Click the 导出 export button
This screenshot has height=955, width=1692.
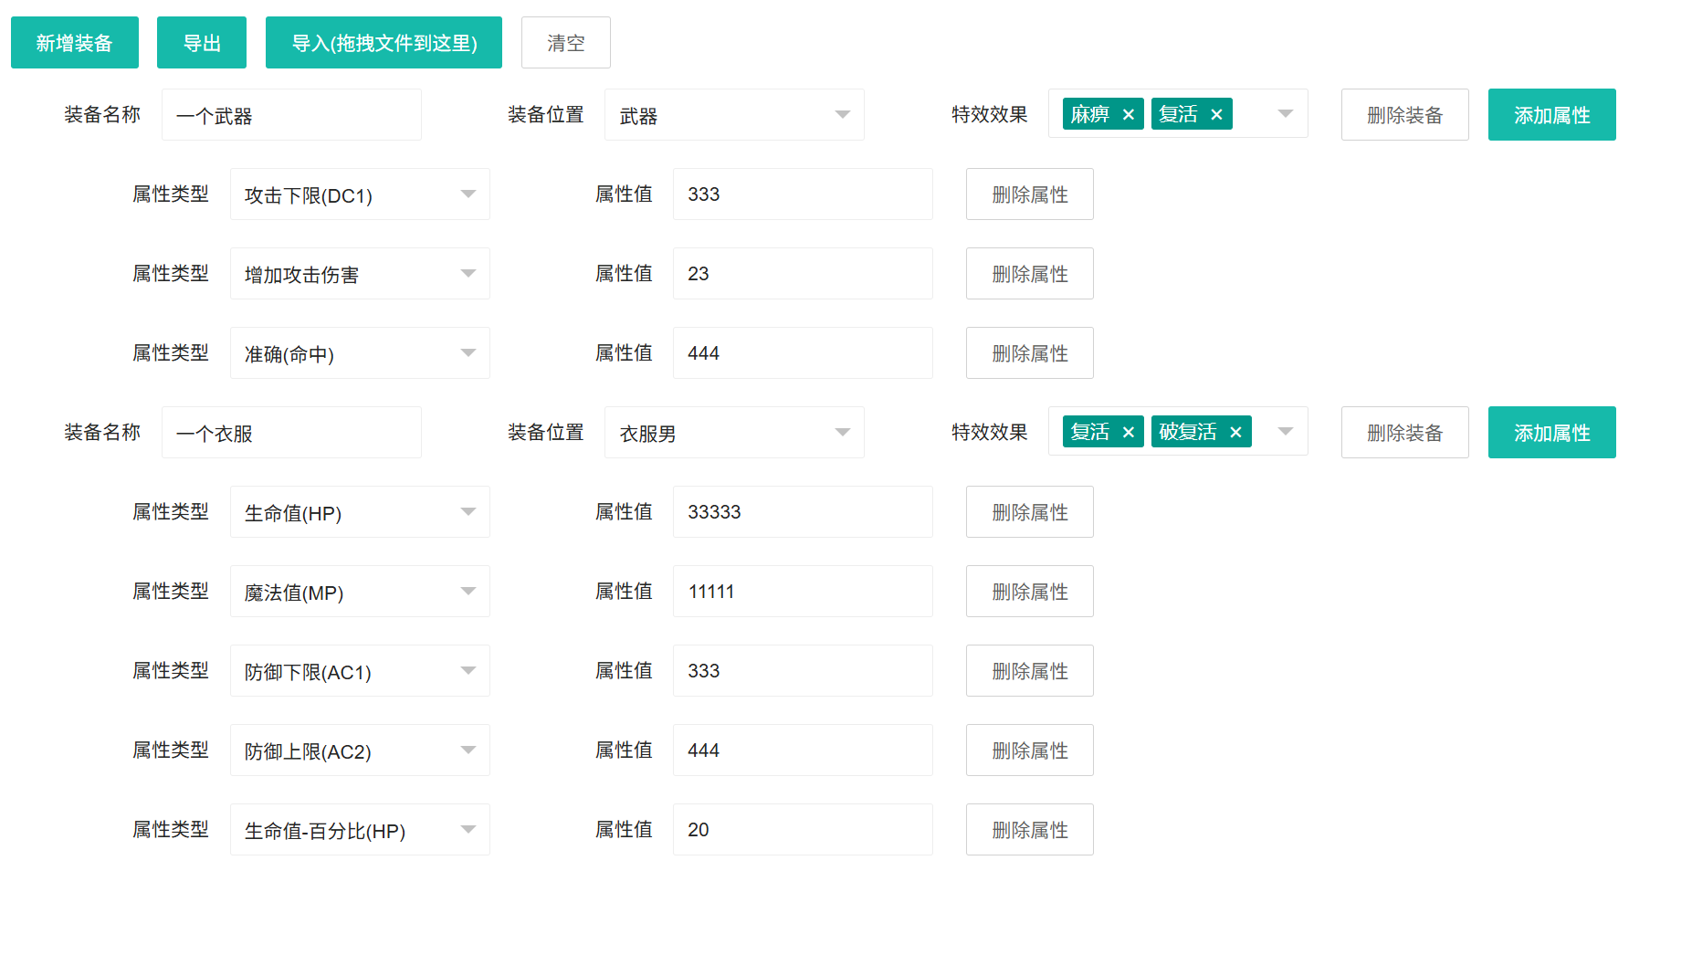click(202, 43)
